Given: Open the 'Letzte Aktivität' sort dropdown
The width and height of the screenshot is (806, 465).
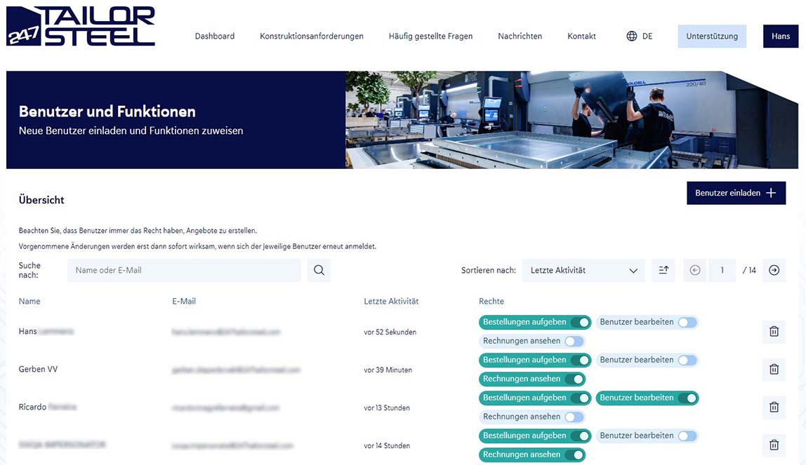Looking at the screenshot, I should pyautogui.click(x=583, y=270).
